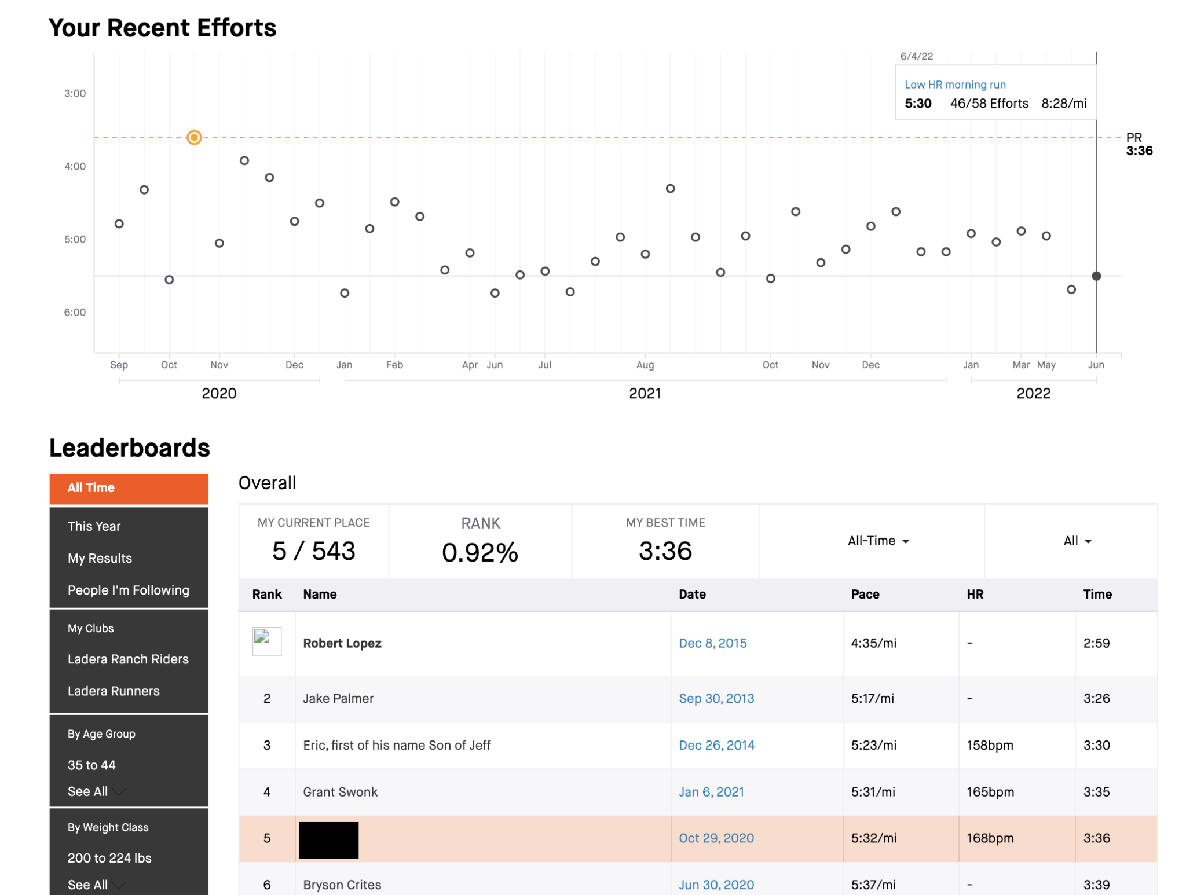This screenshot has height=895, width=1186.
Task: Open Jake Palmer's Sep 30, 2013 effort
Action: click(x=717, y=699)
